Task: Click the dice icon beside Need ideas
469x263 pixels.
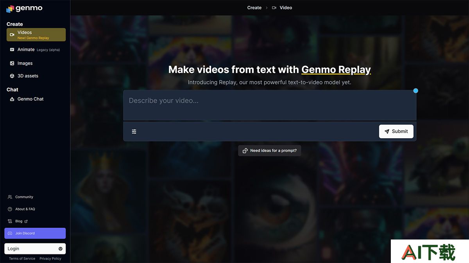Action: coord(245,151)
